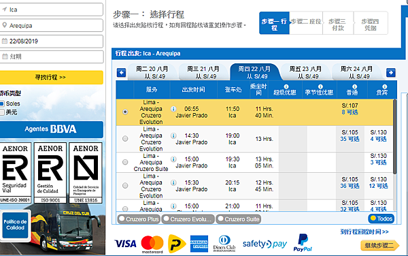Click the yellow PagoEfectivo logo
Screen dimensions: 408x256
tap(177, 244)
